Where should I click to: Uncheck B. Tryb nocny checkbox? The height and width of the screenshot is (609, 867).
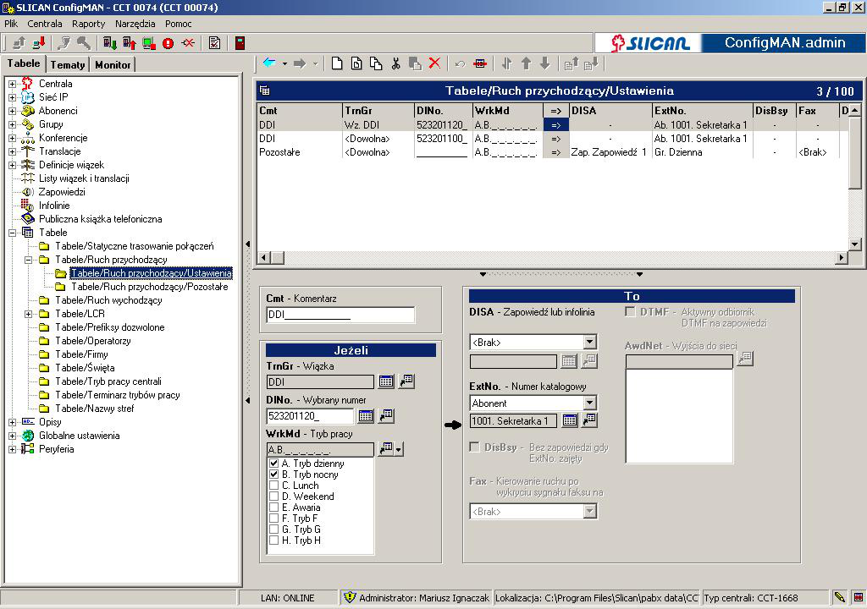tap(273, 475)
